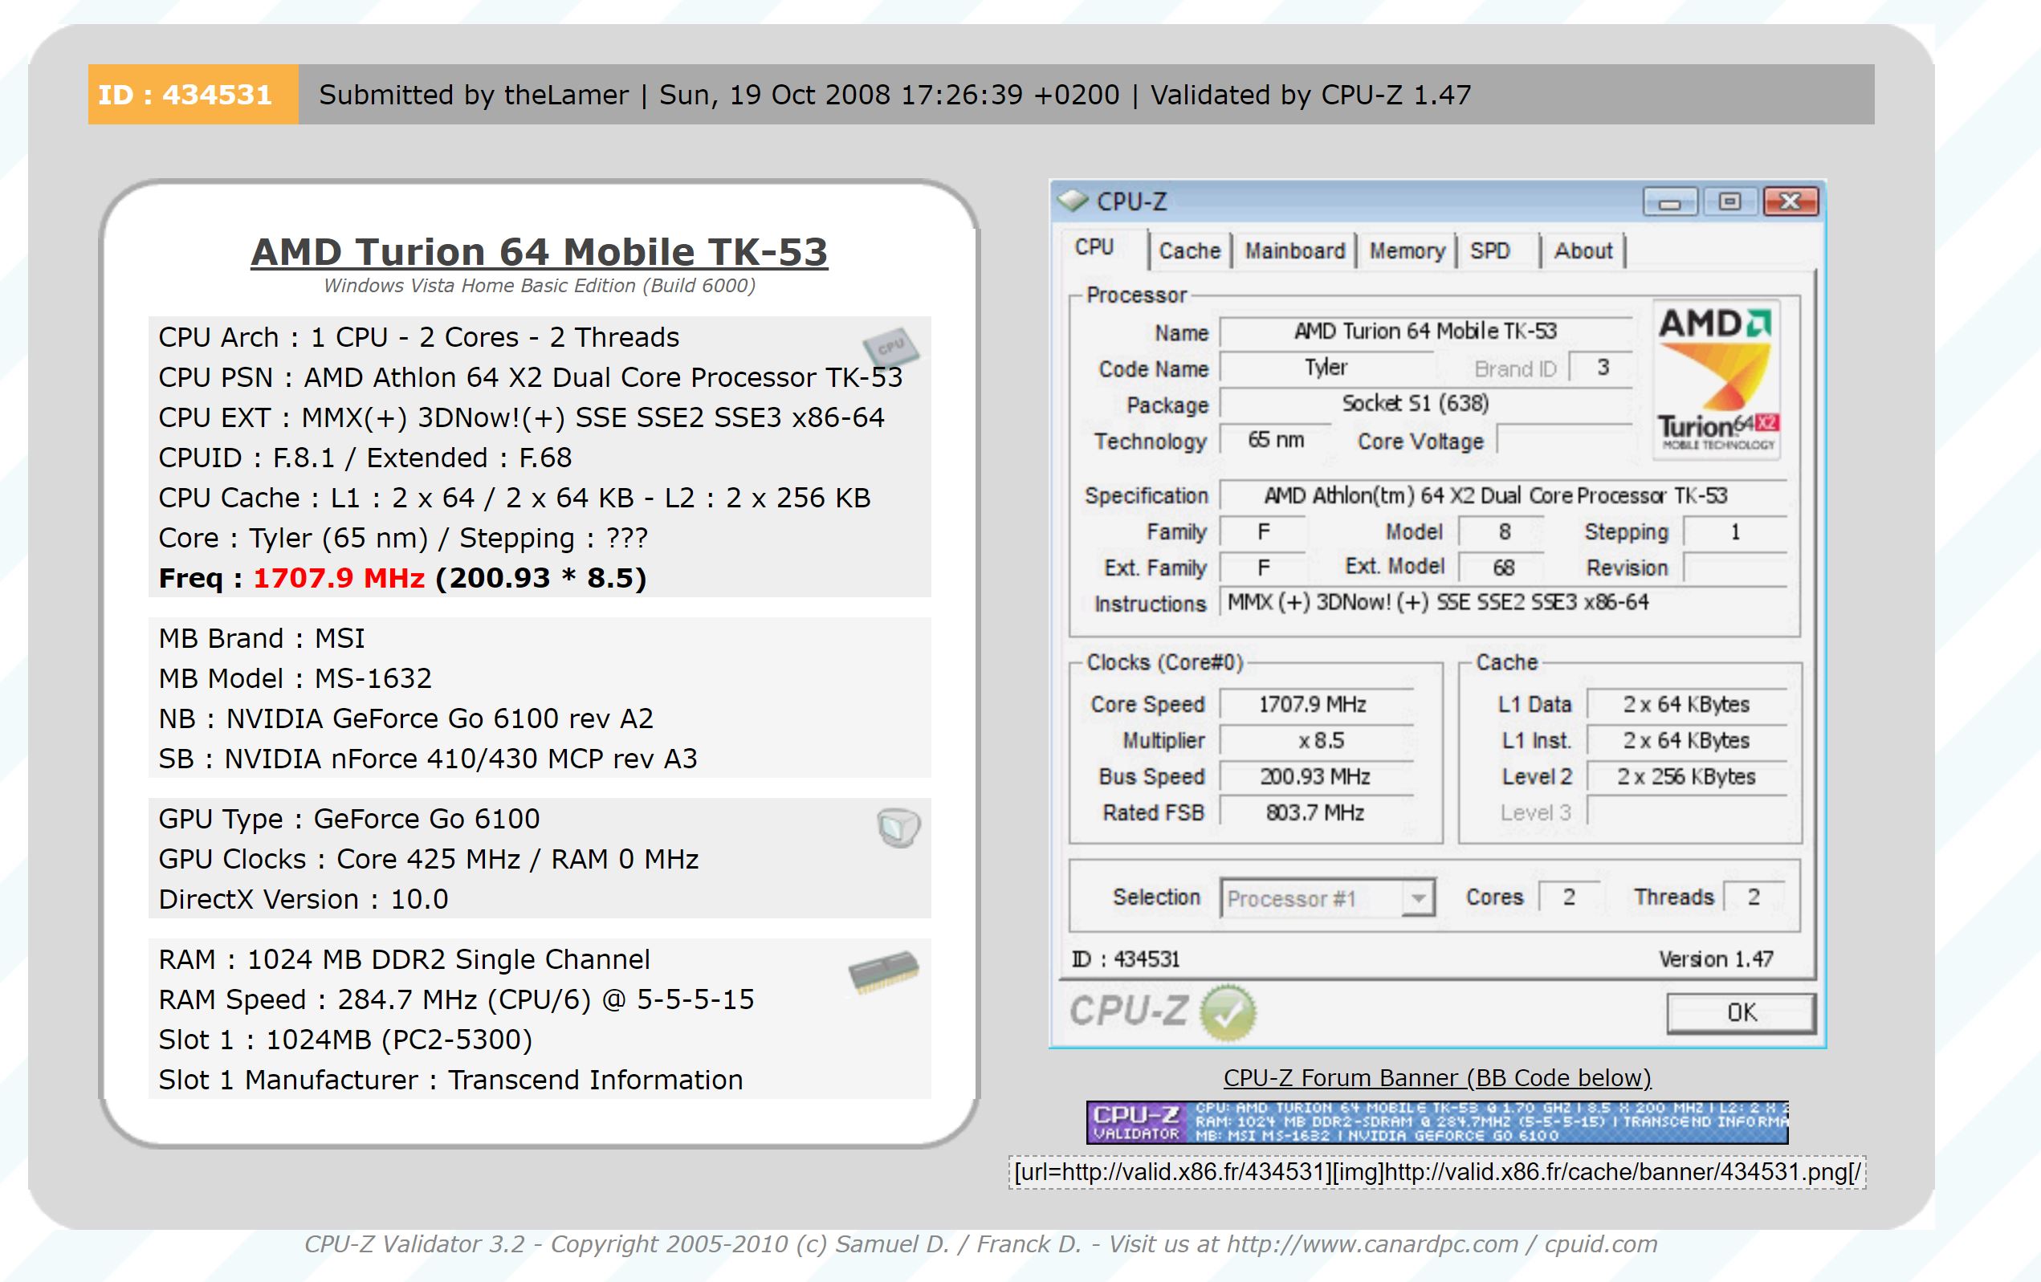Minimize the CPU-Z window
This screenshot has width=2041, height=1282.
coord(1670,201)
